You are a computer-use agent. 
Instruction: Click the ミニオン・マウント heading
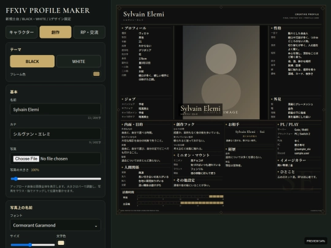(193, 155)
